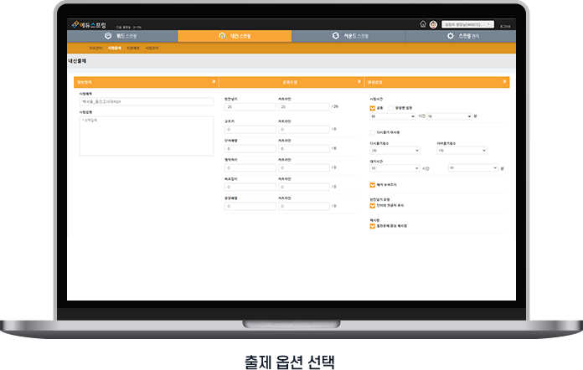Open 시험배포 in the orange submenu
Viewport: 583px width, 370px height.
click(133, 49)
